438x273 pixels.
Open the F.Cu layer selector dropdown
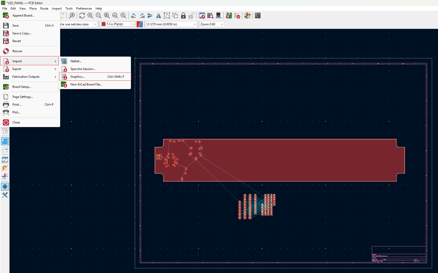(x=118, y=24)
